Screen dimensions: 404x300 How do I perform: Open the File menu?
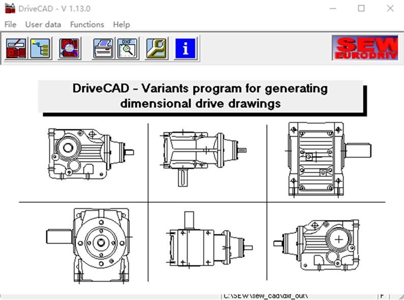click(x=10, y=24)
